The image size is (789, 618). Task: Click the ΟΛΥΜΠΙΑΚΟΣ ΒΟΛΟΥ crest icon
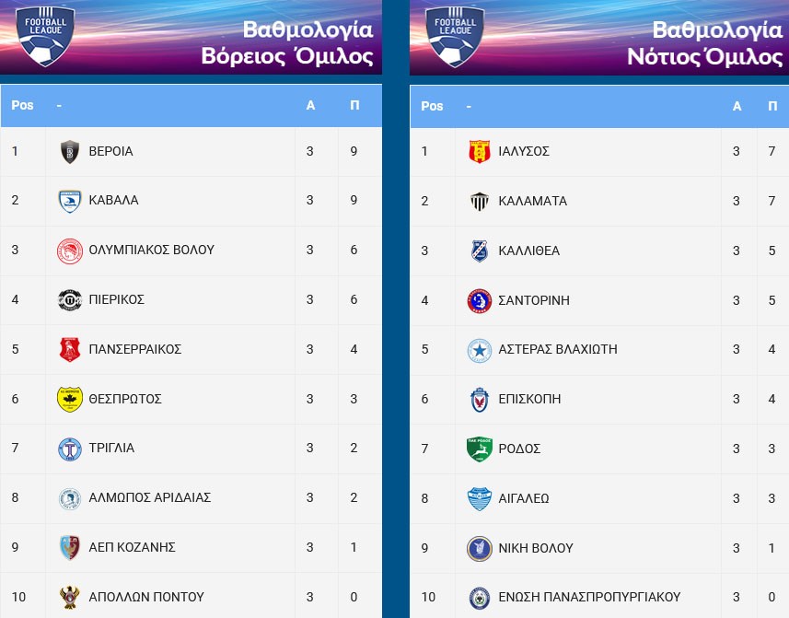(x=69, y=251)
